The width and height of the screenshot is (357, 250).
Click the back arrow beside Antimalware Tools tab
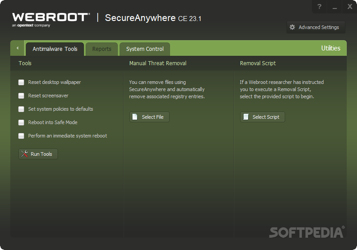pyautogui.click(x=17, y=48)
